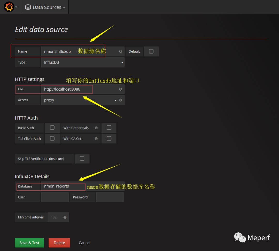Enable the Basic Auth checkbox

pos(52,128)
